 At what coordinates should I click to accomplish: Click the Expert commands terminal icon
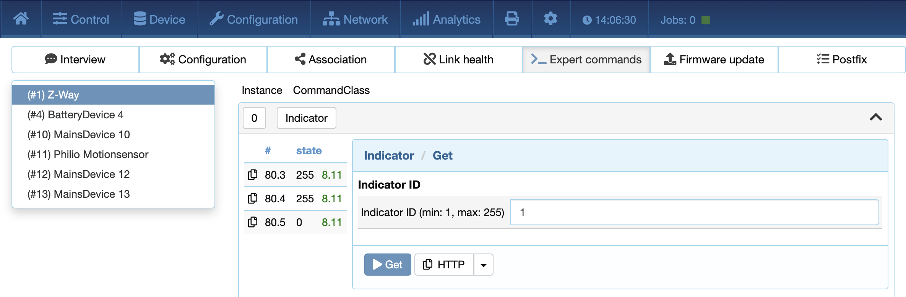coord(539,59)
